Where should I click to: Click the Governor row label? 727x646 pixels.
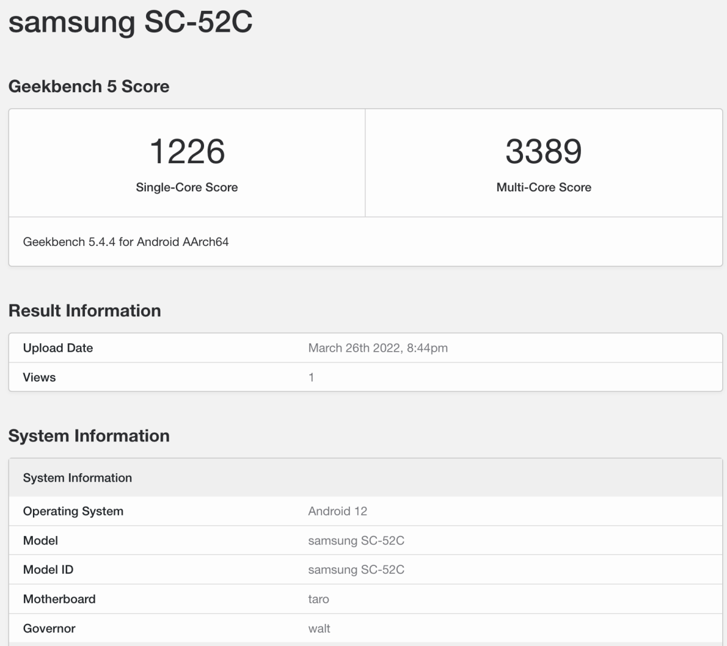coord(49,629)
